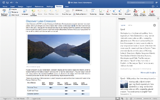Open the Layout tab

pyautogui.click(x=29, y=6)
